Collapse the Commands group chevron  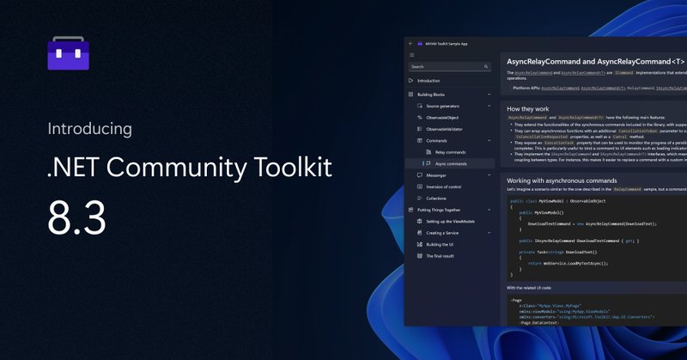(x=489, y=141)
